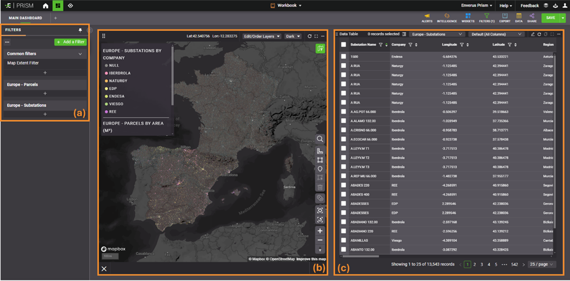Screen dimensions: 570x281
Task: Sort the Latitude column
Action: pyautogui.click(x=515, y=44)
